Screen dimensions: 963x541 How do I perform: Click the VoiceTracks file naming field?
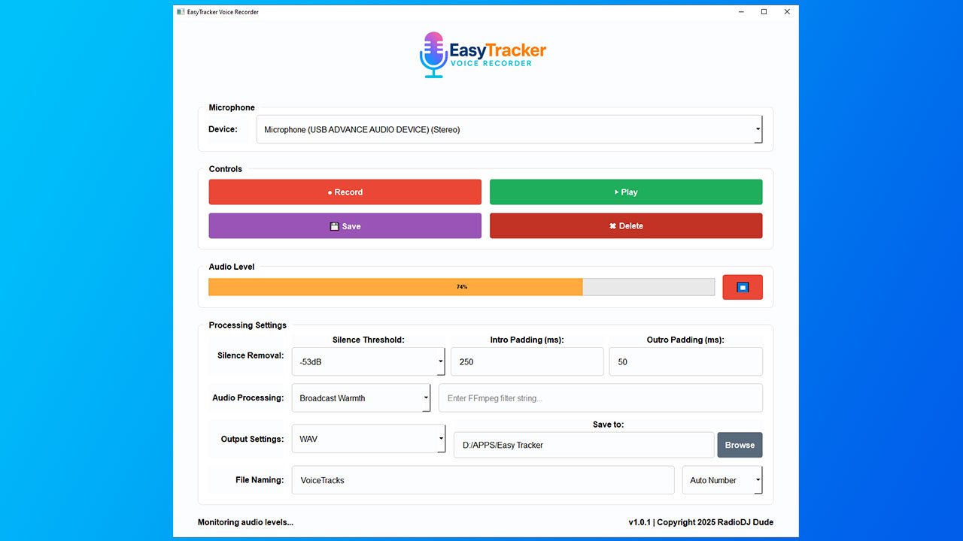(x=482, y=480)
